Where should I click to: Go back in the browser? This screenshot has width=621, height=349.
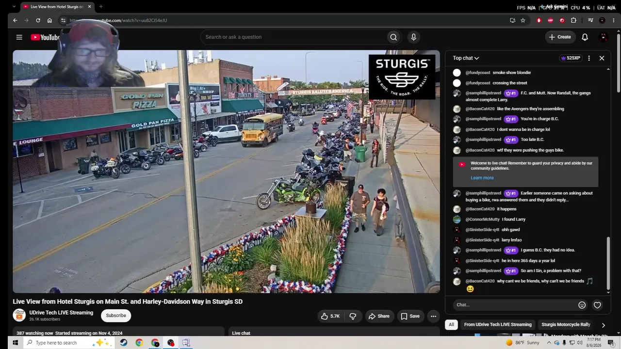tap(15, 20)
